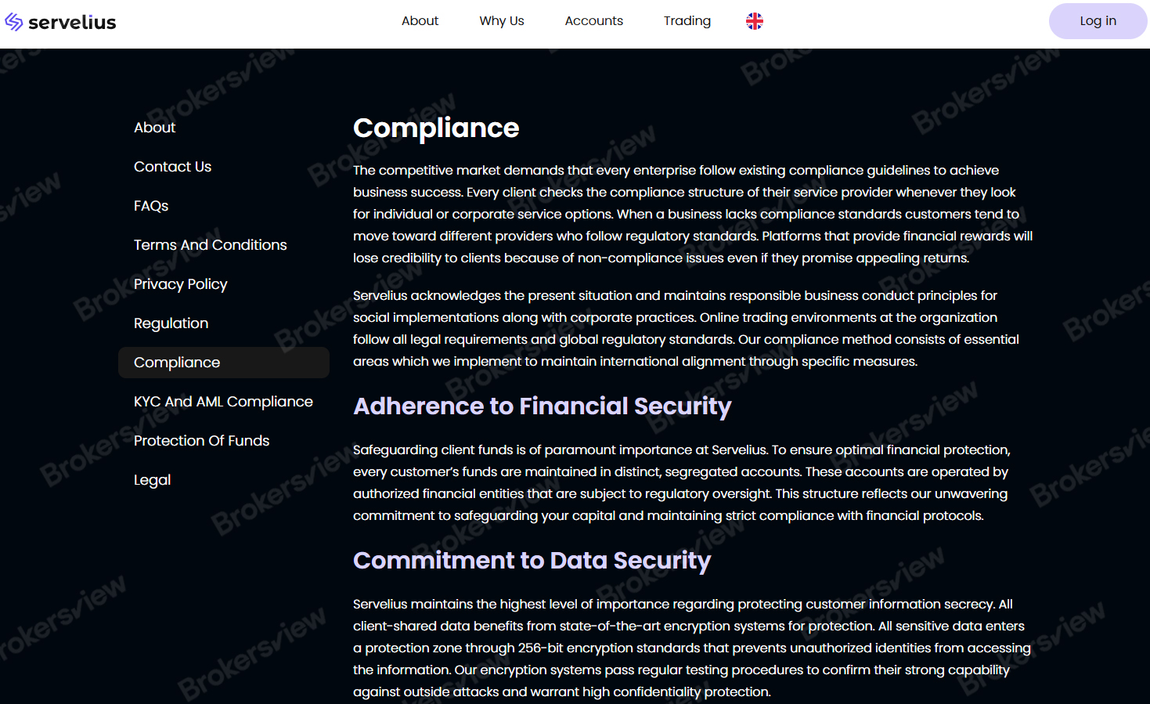Click the Compliance page heading
The height and width of the screenshot is (704, 1150).
[436, 127]
